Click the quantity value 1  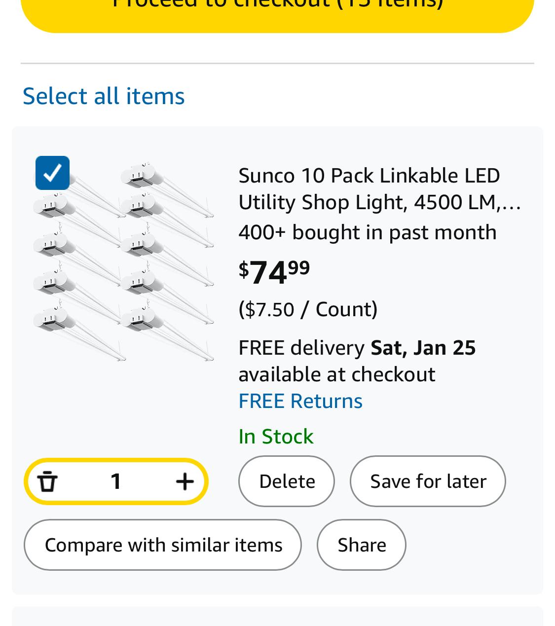[116, 481]
